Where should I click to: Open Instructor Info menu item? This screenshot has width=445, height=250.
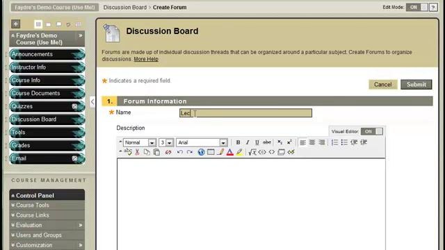[47, 67]
